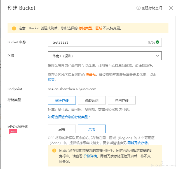Viewport: 176px width, 169px height.
Task: Click the green validation checkmark icon
Action: tap(158, 42)
